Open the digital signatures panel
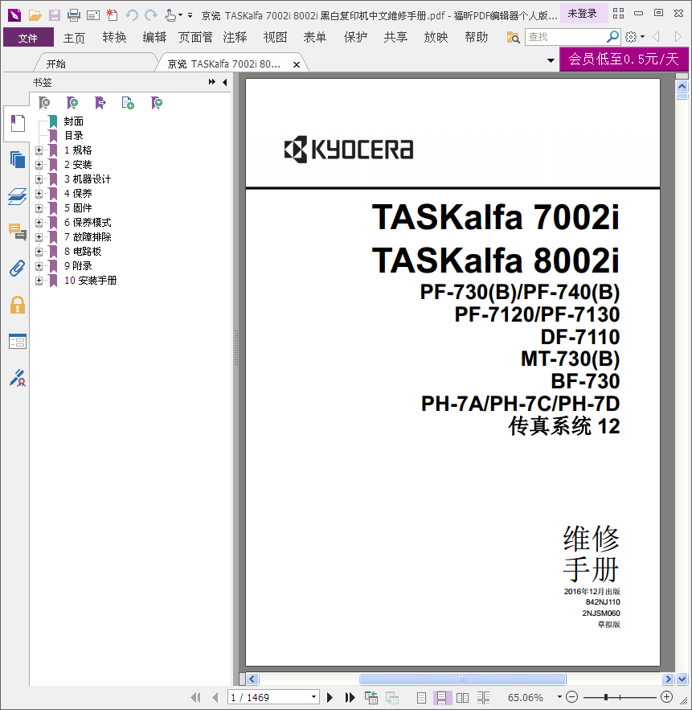The image size is (692, 710). point(18,378)
